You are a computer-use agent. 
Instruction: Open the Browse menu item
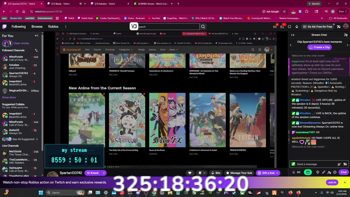point(37,27)
